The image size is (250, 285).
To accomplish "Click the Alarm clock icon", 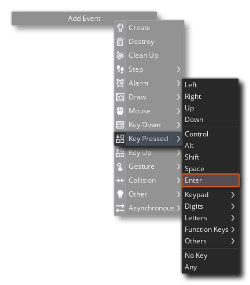I will [120, 83].
